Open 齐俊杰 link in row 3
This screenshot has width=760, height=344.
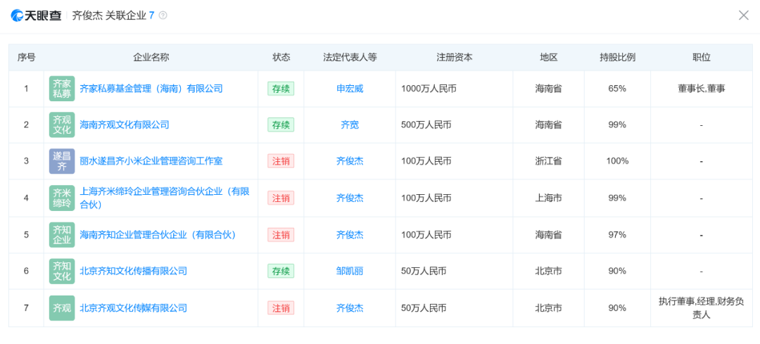(350, 161)
